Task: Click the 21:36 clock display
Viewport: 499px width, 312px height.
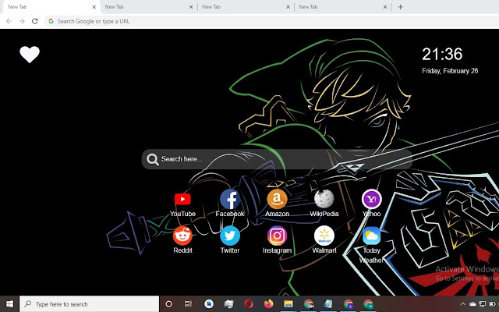Action: 442,54
